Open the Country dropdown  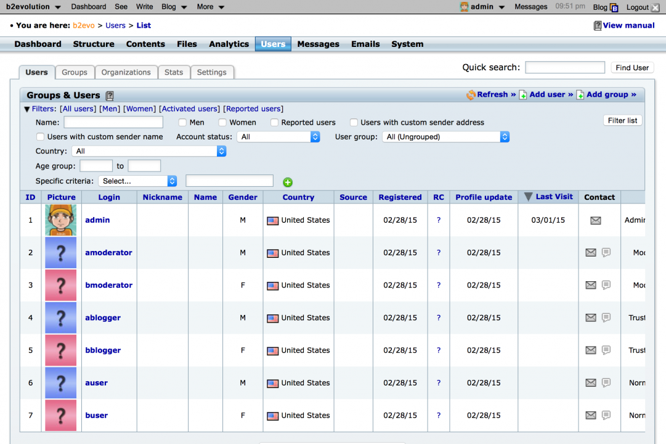click(x=148, y=151)
